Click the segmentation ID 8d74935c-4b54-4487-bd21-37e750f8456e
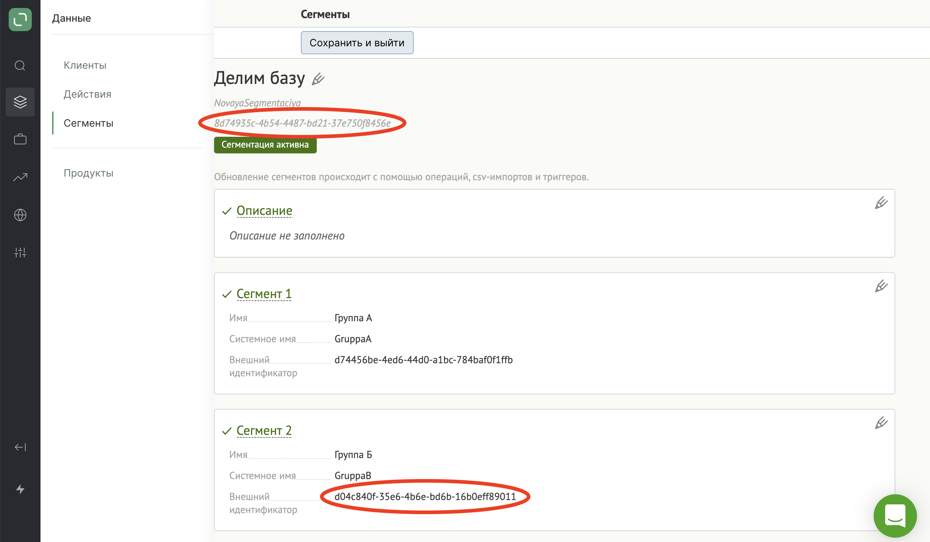The height and width of the screenshot is (542, 930). coord(302,123)
